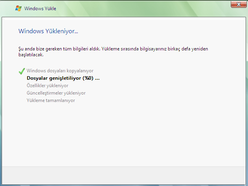Click "Güncelleştirmeler yükleniyor" step
The image size is (248, 186).
coord(56,93)
